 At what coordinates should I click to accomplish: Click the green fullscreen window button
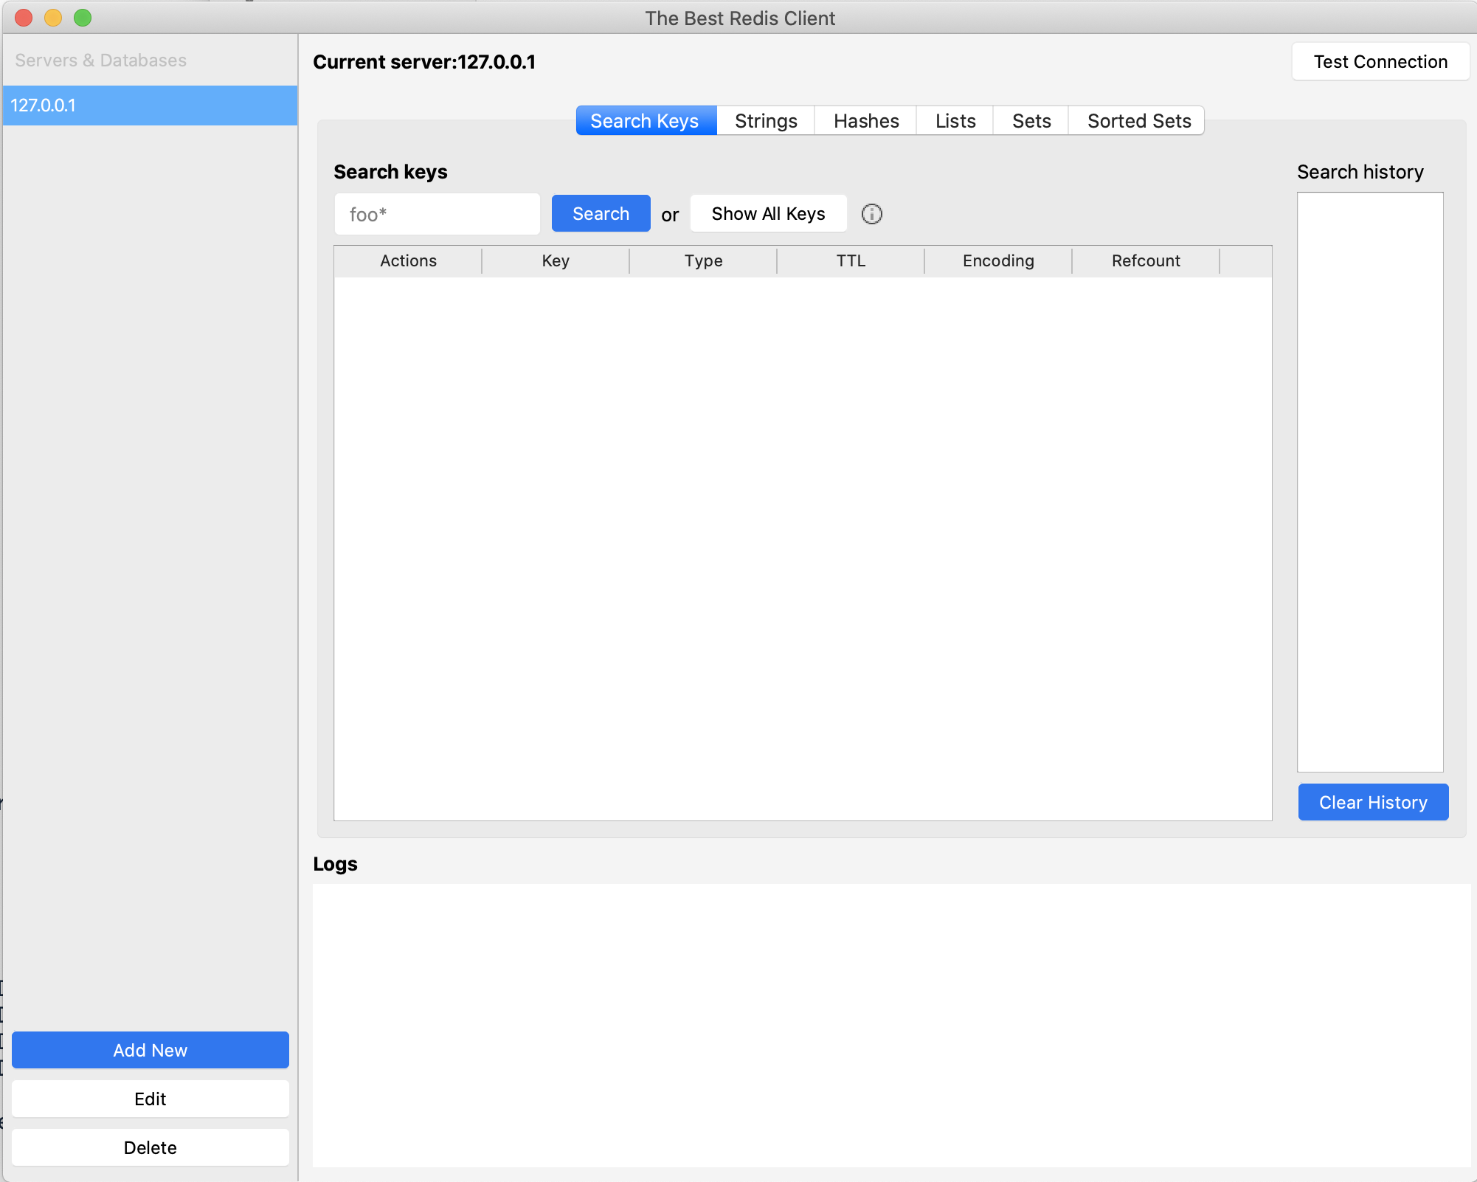83,18
